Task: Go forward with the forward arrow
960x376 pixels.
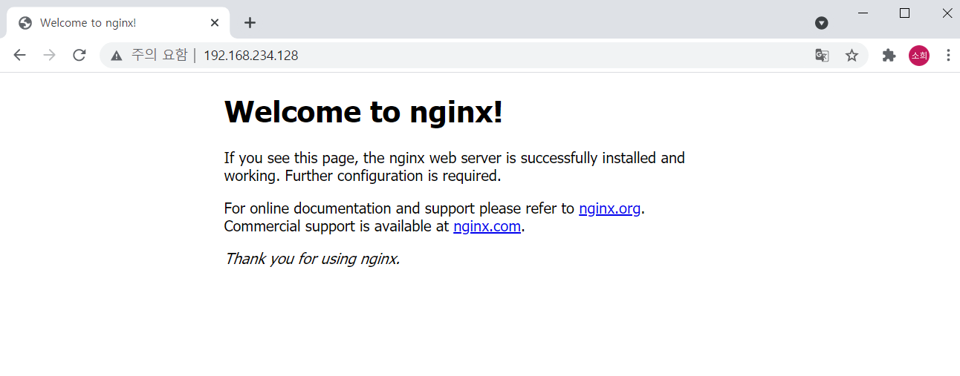Action: [50, 55]
